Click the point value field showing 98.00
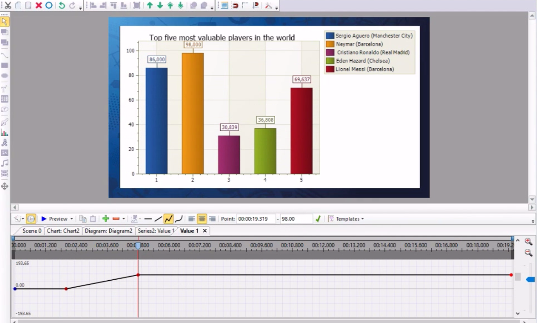This screenshot has width=537, height=323. [296, 219]
